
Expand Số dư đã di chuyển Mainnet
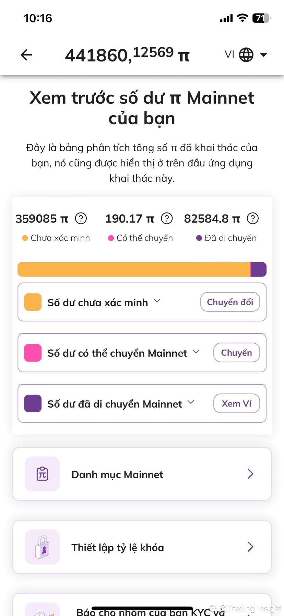191,402
